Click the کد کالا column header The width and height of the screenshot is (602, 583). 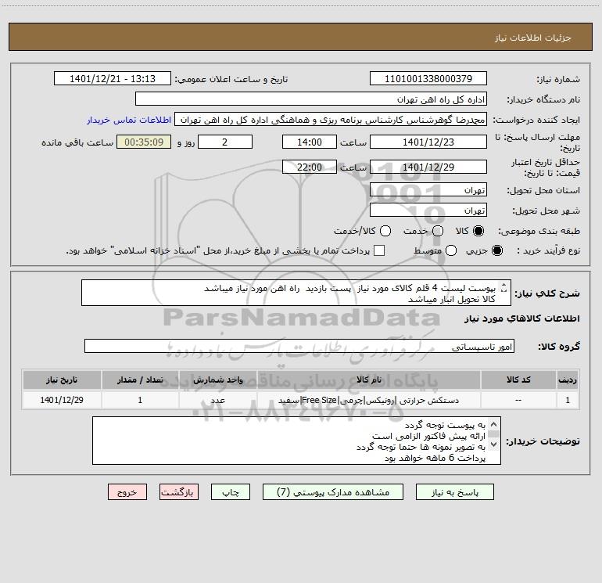(518, 380)
